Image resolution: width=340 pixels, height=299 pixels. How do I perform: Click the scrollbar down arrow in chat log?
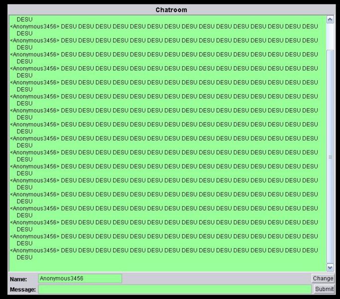click(330, 268)
